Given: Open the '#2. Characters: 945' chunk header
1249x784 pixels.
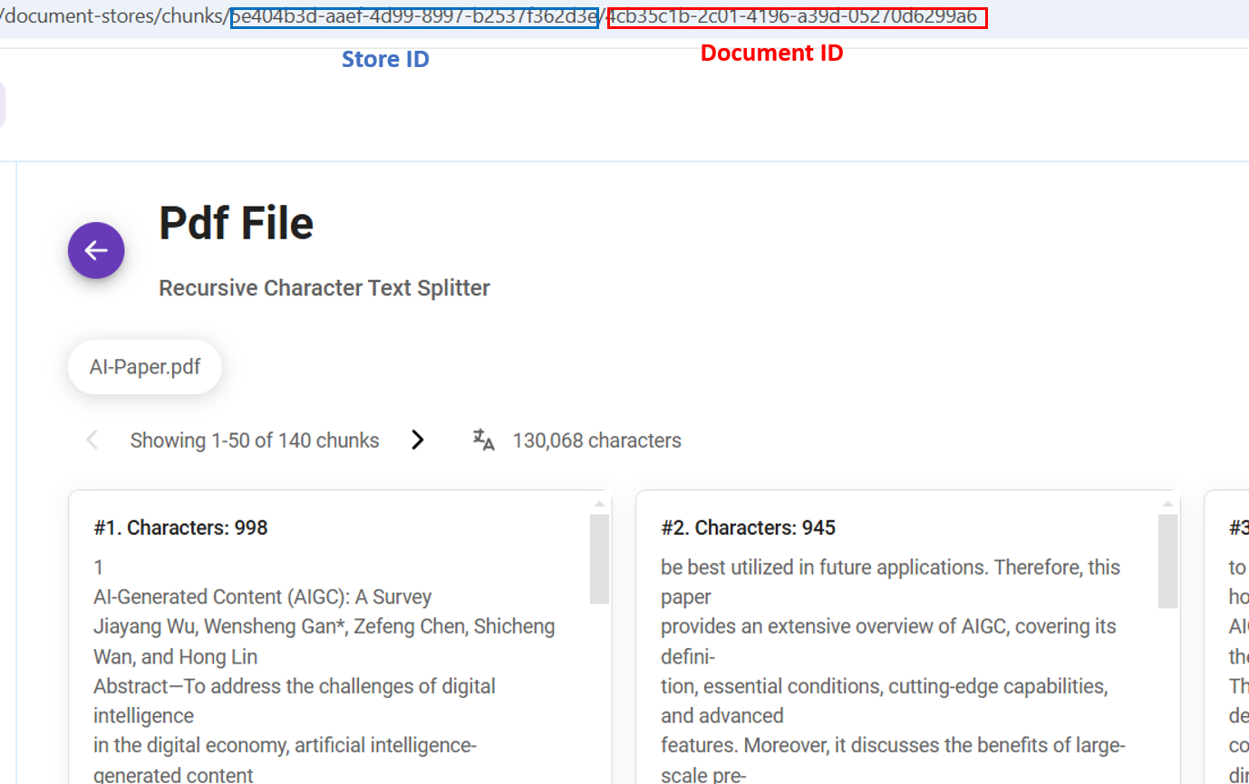Looking at the screenshot, I should point(748,528).
